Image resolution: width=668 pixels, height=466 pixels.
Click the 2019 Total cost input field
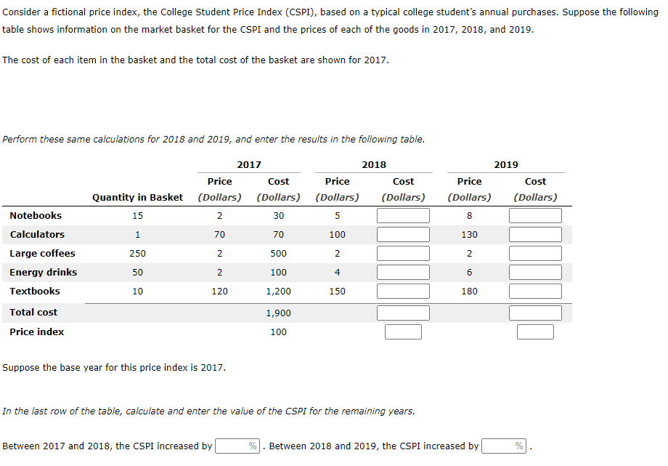(534, 311)
